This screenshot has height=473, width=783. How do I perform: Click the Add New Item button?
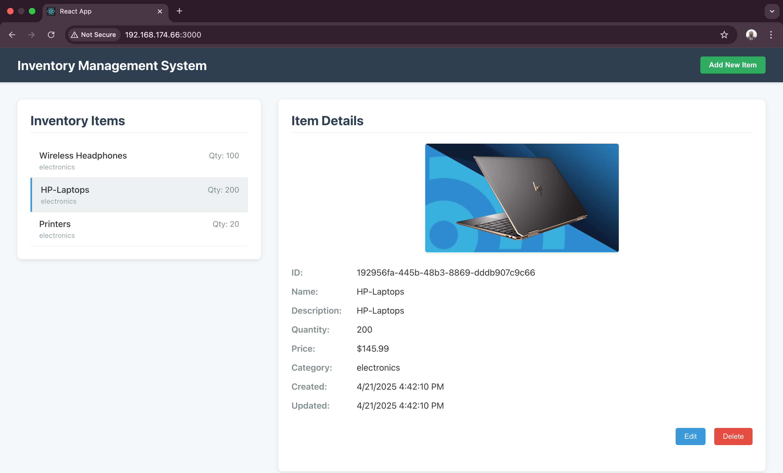coord(732,65)
